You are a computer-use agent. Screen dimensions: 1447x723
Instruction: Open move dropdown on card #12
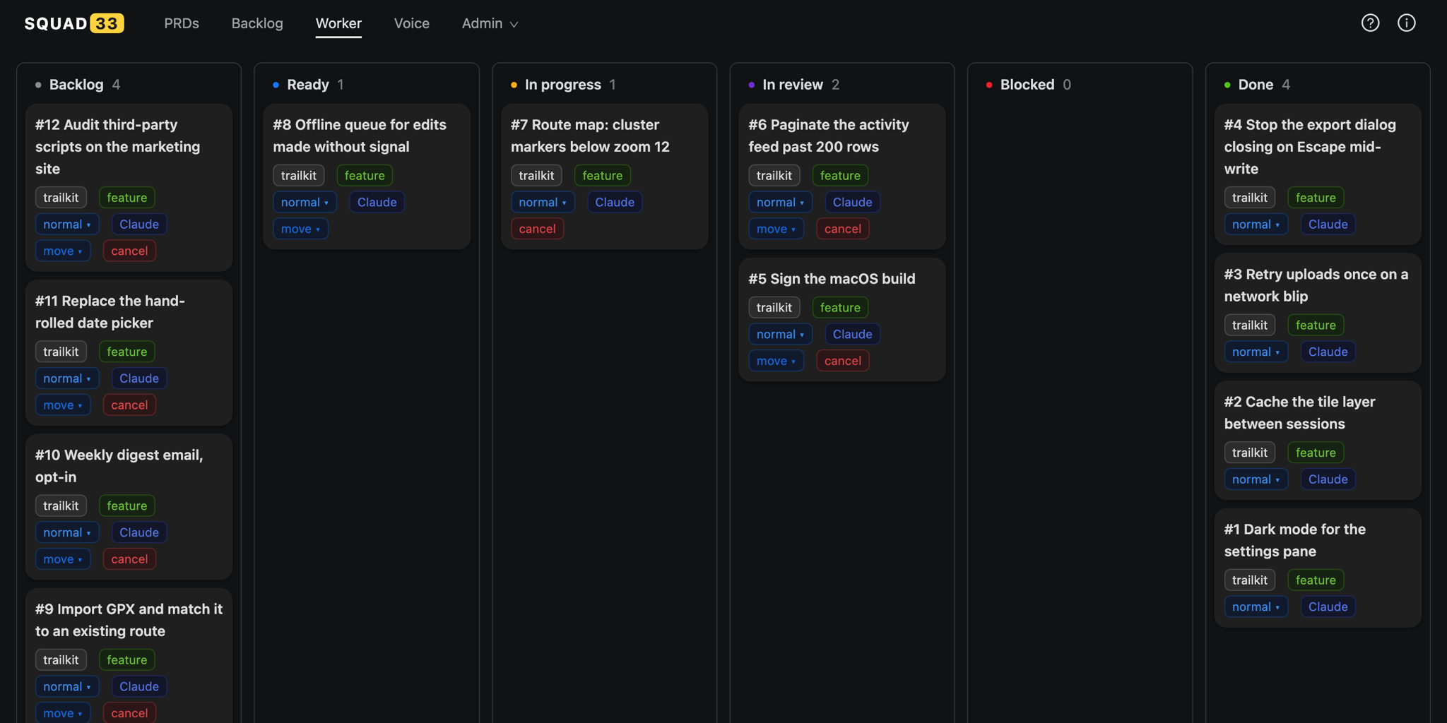coord(63,251)
